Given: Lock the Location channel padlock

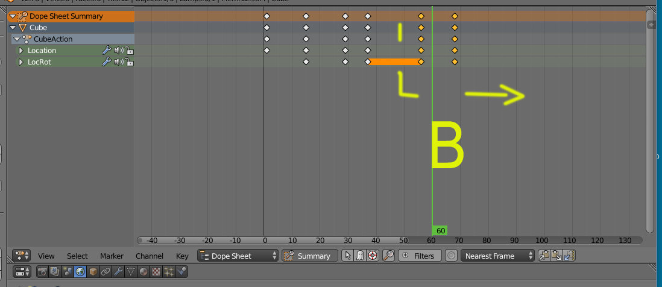Looking at the screenshot, I should tap(130, 50).
